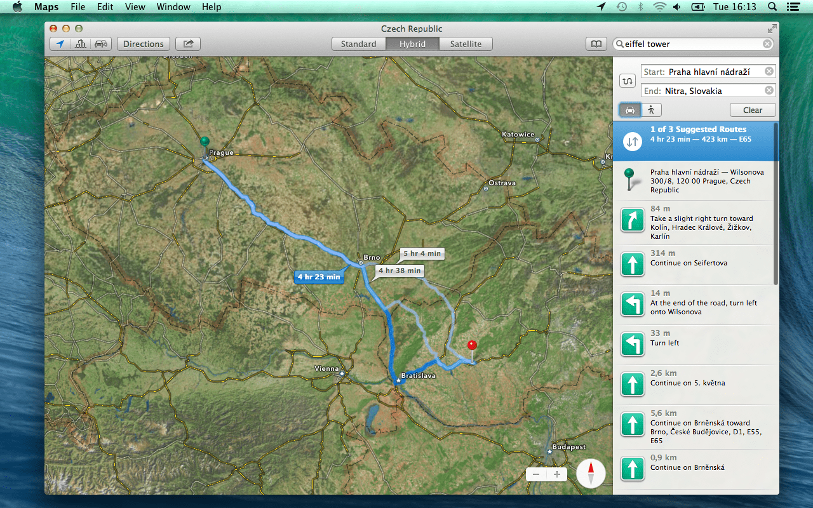Open the Window menu
The height and width of the screenshot is (508, 813).
pyautogui.click(x=173, y=7)
